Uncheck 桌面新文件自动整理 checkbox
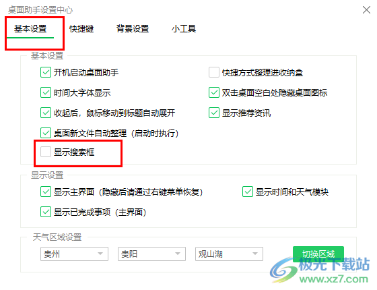The height and width of the screenshot is (290, 377). pos(46,133)
